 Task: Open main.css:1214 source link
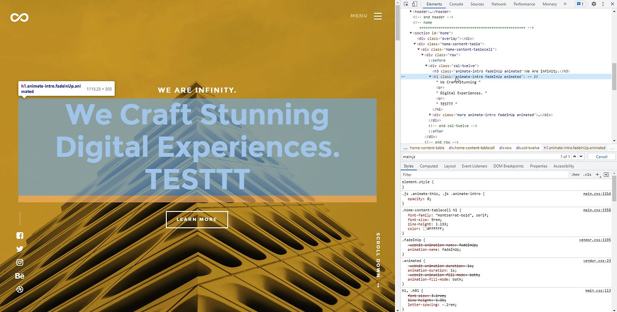point(597,194)
